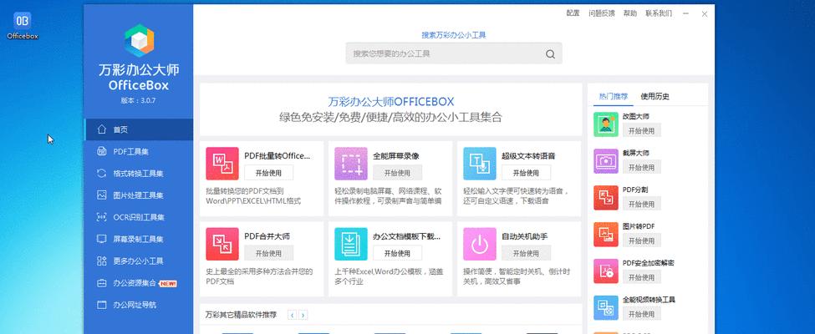
Task: Start using 自动关机助手
Action: 526,253
